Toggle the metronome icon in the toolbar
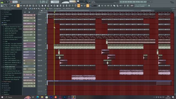Image resolution: width=176 pixels, height=99 pixels. point(12,5)
